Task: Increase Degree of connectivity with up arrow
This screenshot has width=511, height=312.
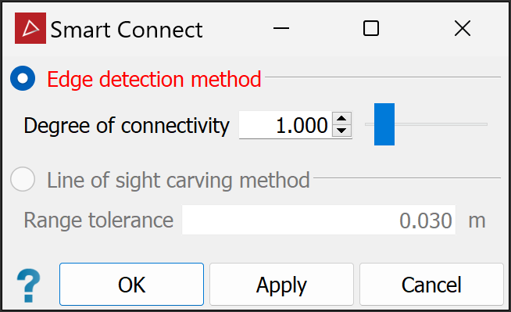Action: [x=341, y=119]
